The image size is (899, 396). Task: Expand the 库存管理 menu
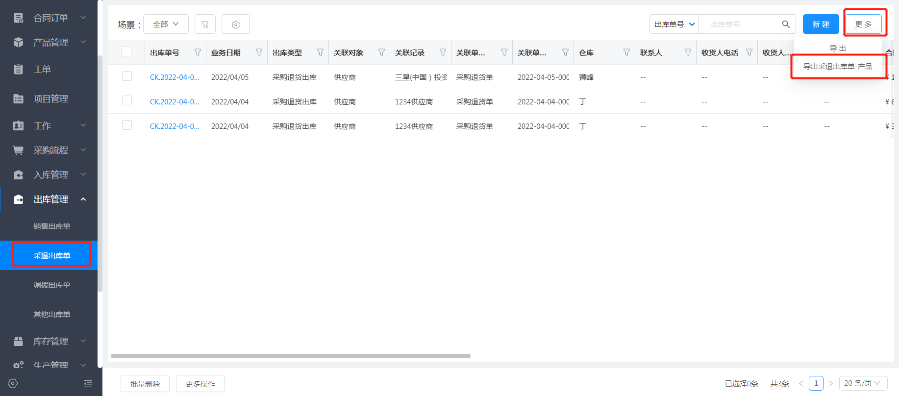coord(83,341)
